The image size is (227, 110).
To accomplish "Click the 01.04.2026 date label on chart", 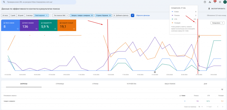I will pyautogui.click(x=8, y=75).
